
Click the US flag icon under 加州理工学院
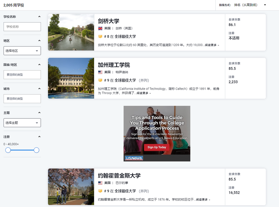pyautogui.click(x=100, y=72)
